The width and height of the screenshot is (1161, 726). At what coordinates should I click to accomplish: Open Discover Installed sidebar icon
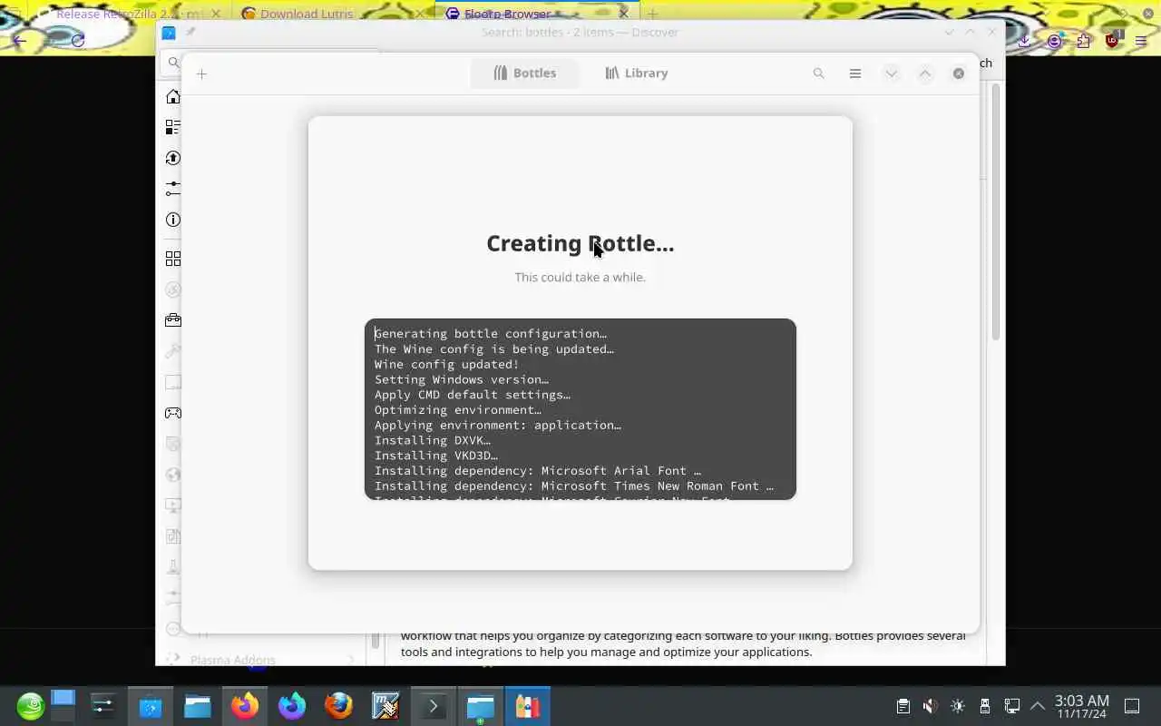tap(172, 127)
